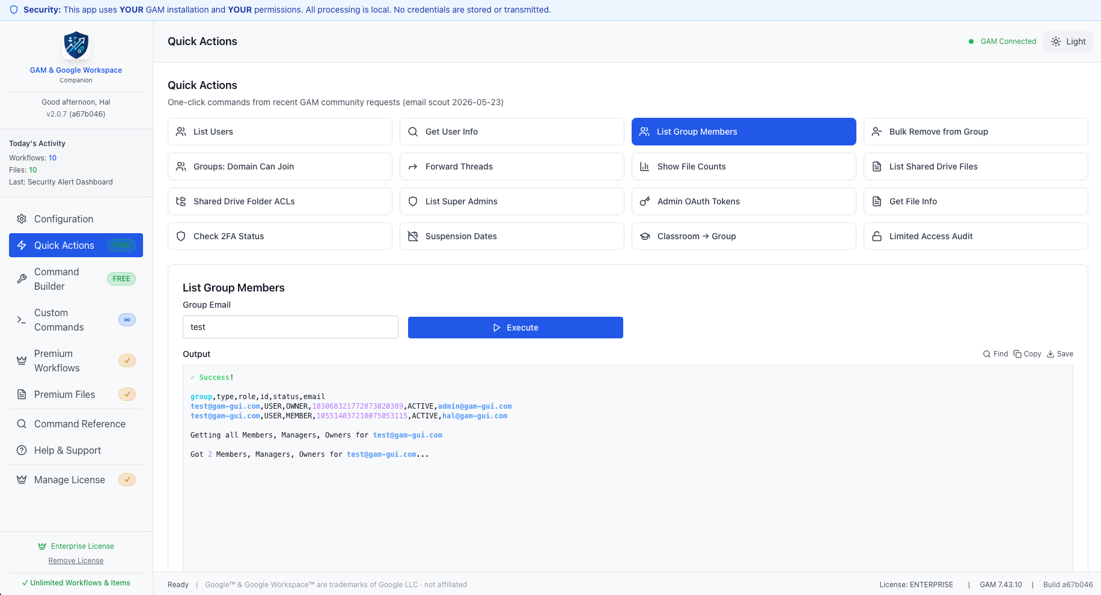1101x595 pixels.
Task: Click the checkmark badge on Premium Files
Action: point(127,394)
